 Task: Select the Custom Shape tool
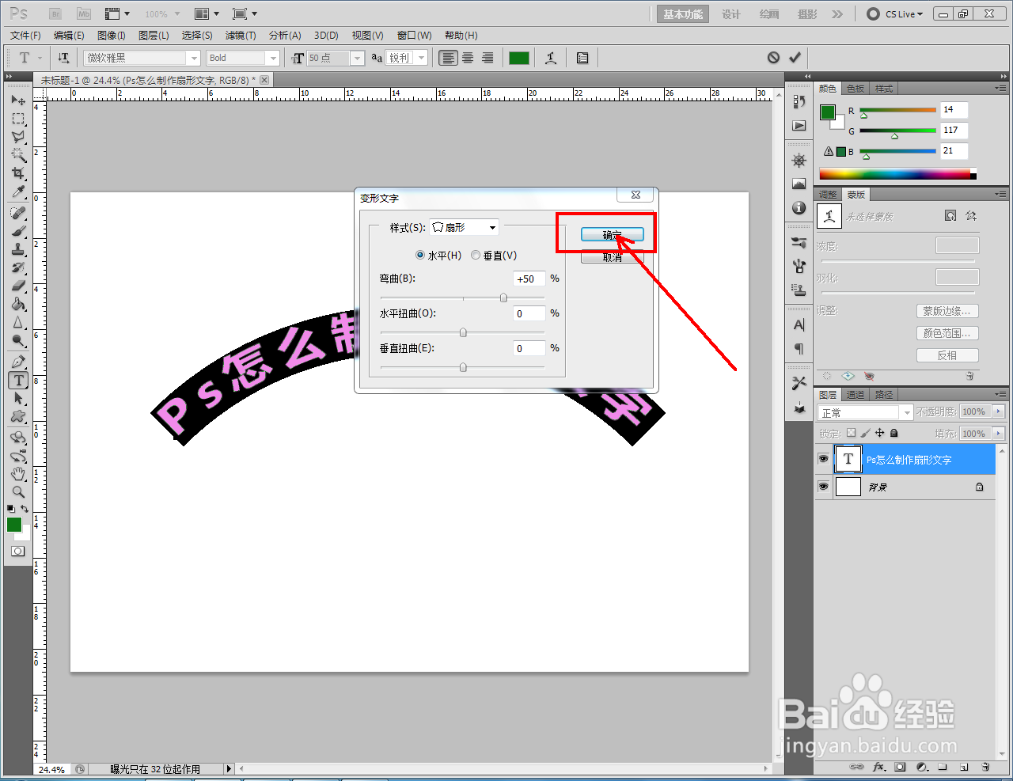(18, 416)
